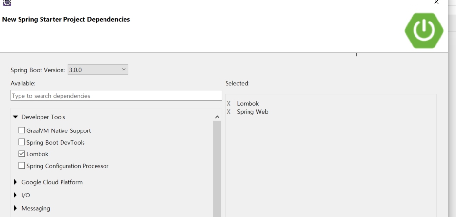Click the scrollbar up arrow in Available list
The width and height of the screenshot is (456, 217).
(x=217, y=117)
